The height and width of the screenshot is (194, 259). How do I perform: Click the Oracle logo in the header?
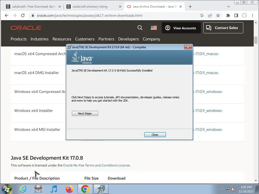coord(26,28)
